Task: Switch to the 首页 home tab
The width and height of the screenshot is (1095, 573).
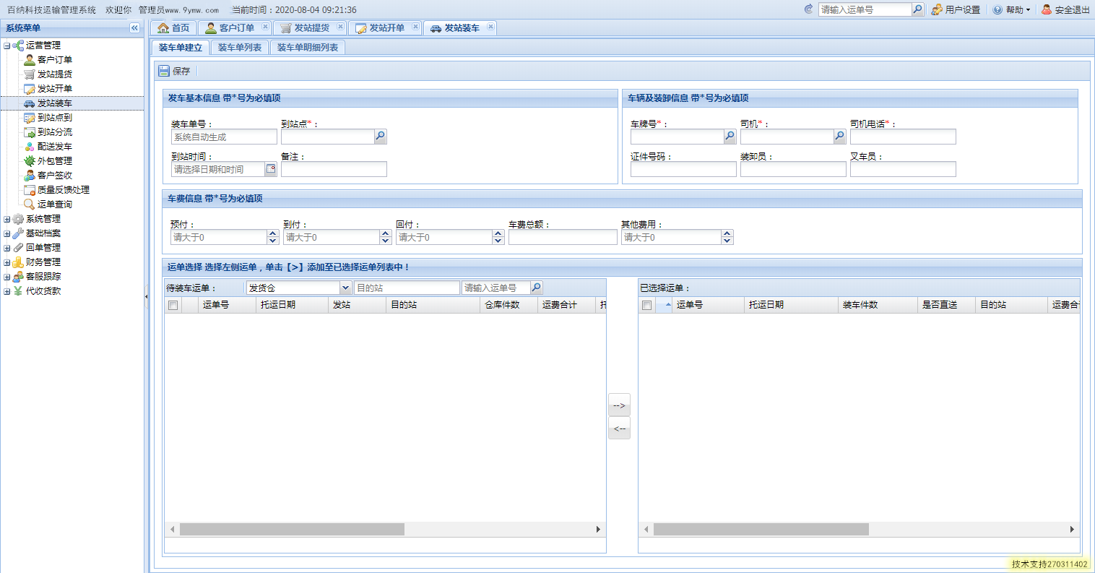Action: (x=173, y=27)
